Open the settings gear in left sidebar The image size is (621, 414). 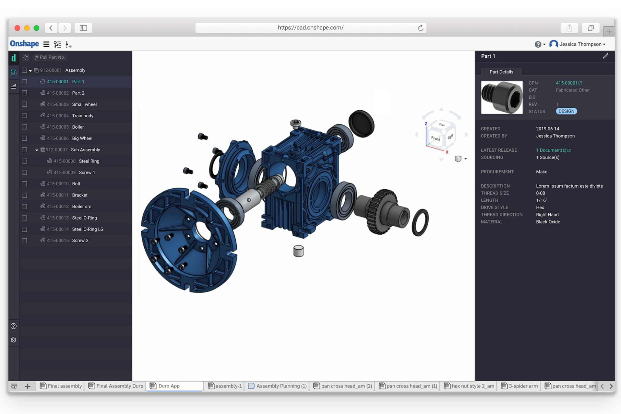coord(13,340)
